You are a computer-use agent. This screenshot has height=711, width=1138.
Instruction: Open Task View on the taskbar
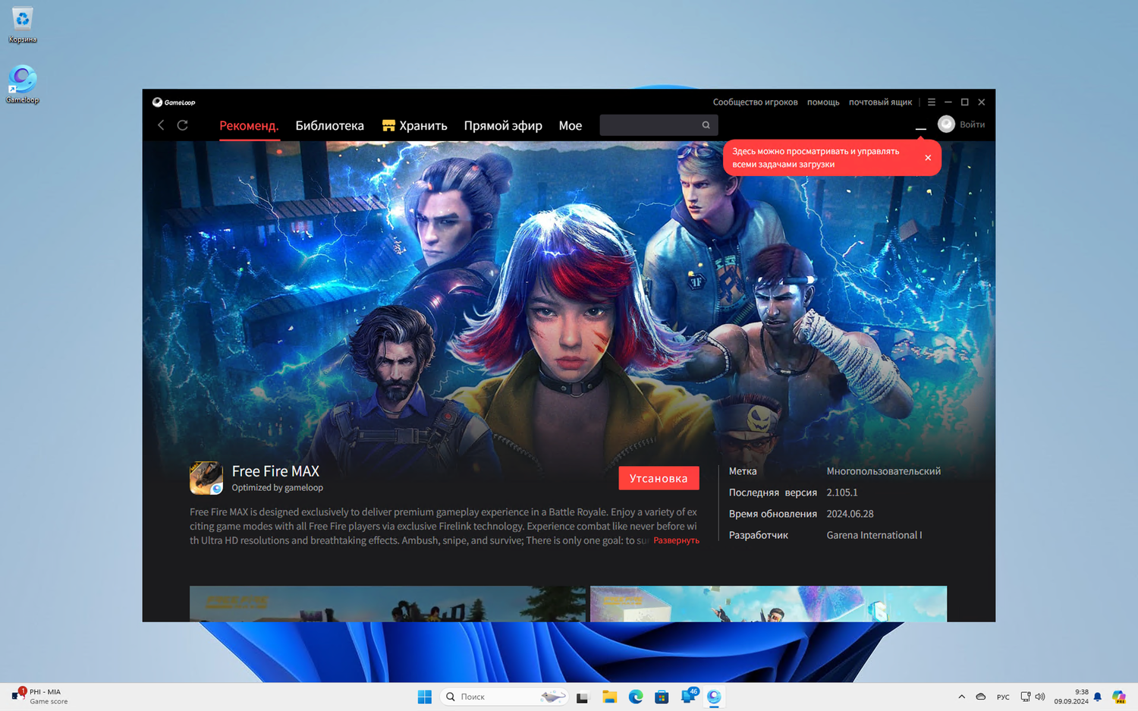(x=583, y=697)
